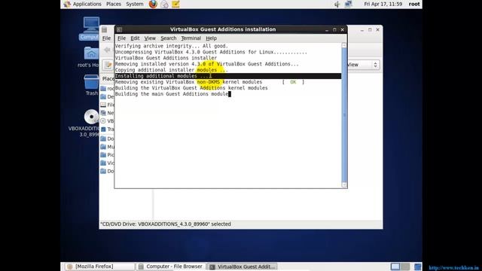Click the clock showing Fri Apr 17, 11:59
482x271 pixels.
pyautogui.click(x=383, y=4)
